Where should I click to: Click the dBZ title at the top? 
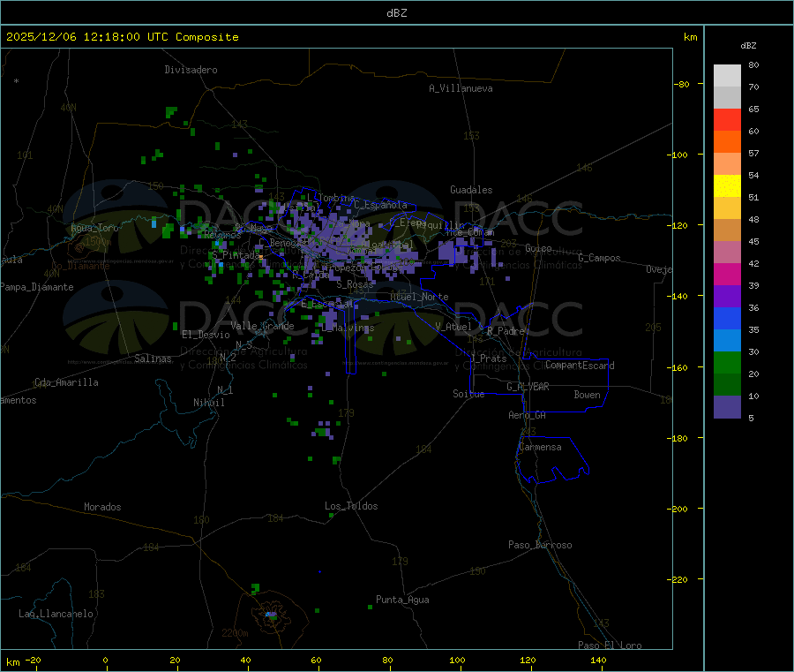click(x=396, y=13)
